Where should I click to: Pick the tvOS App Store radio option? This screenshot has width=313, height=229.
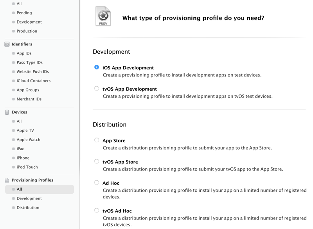pos(97,161)
